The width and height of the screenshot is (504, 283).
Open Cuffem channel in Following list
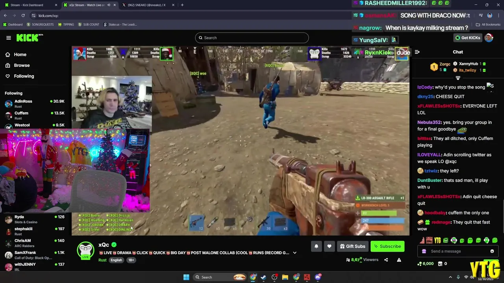[35, 116]
